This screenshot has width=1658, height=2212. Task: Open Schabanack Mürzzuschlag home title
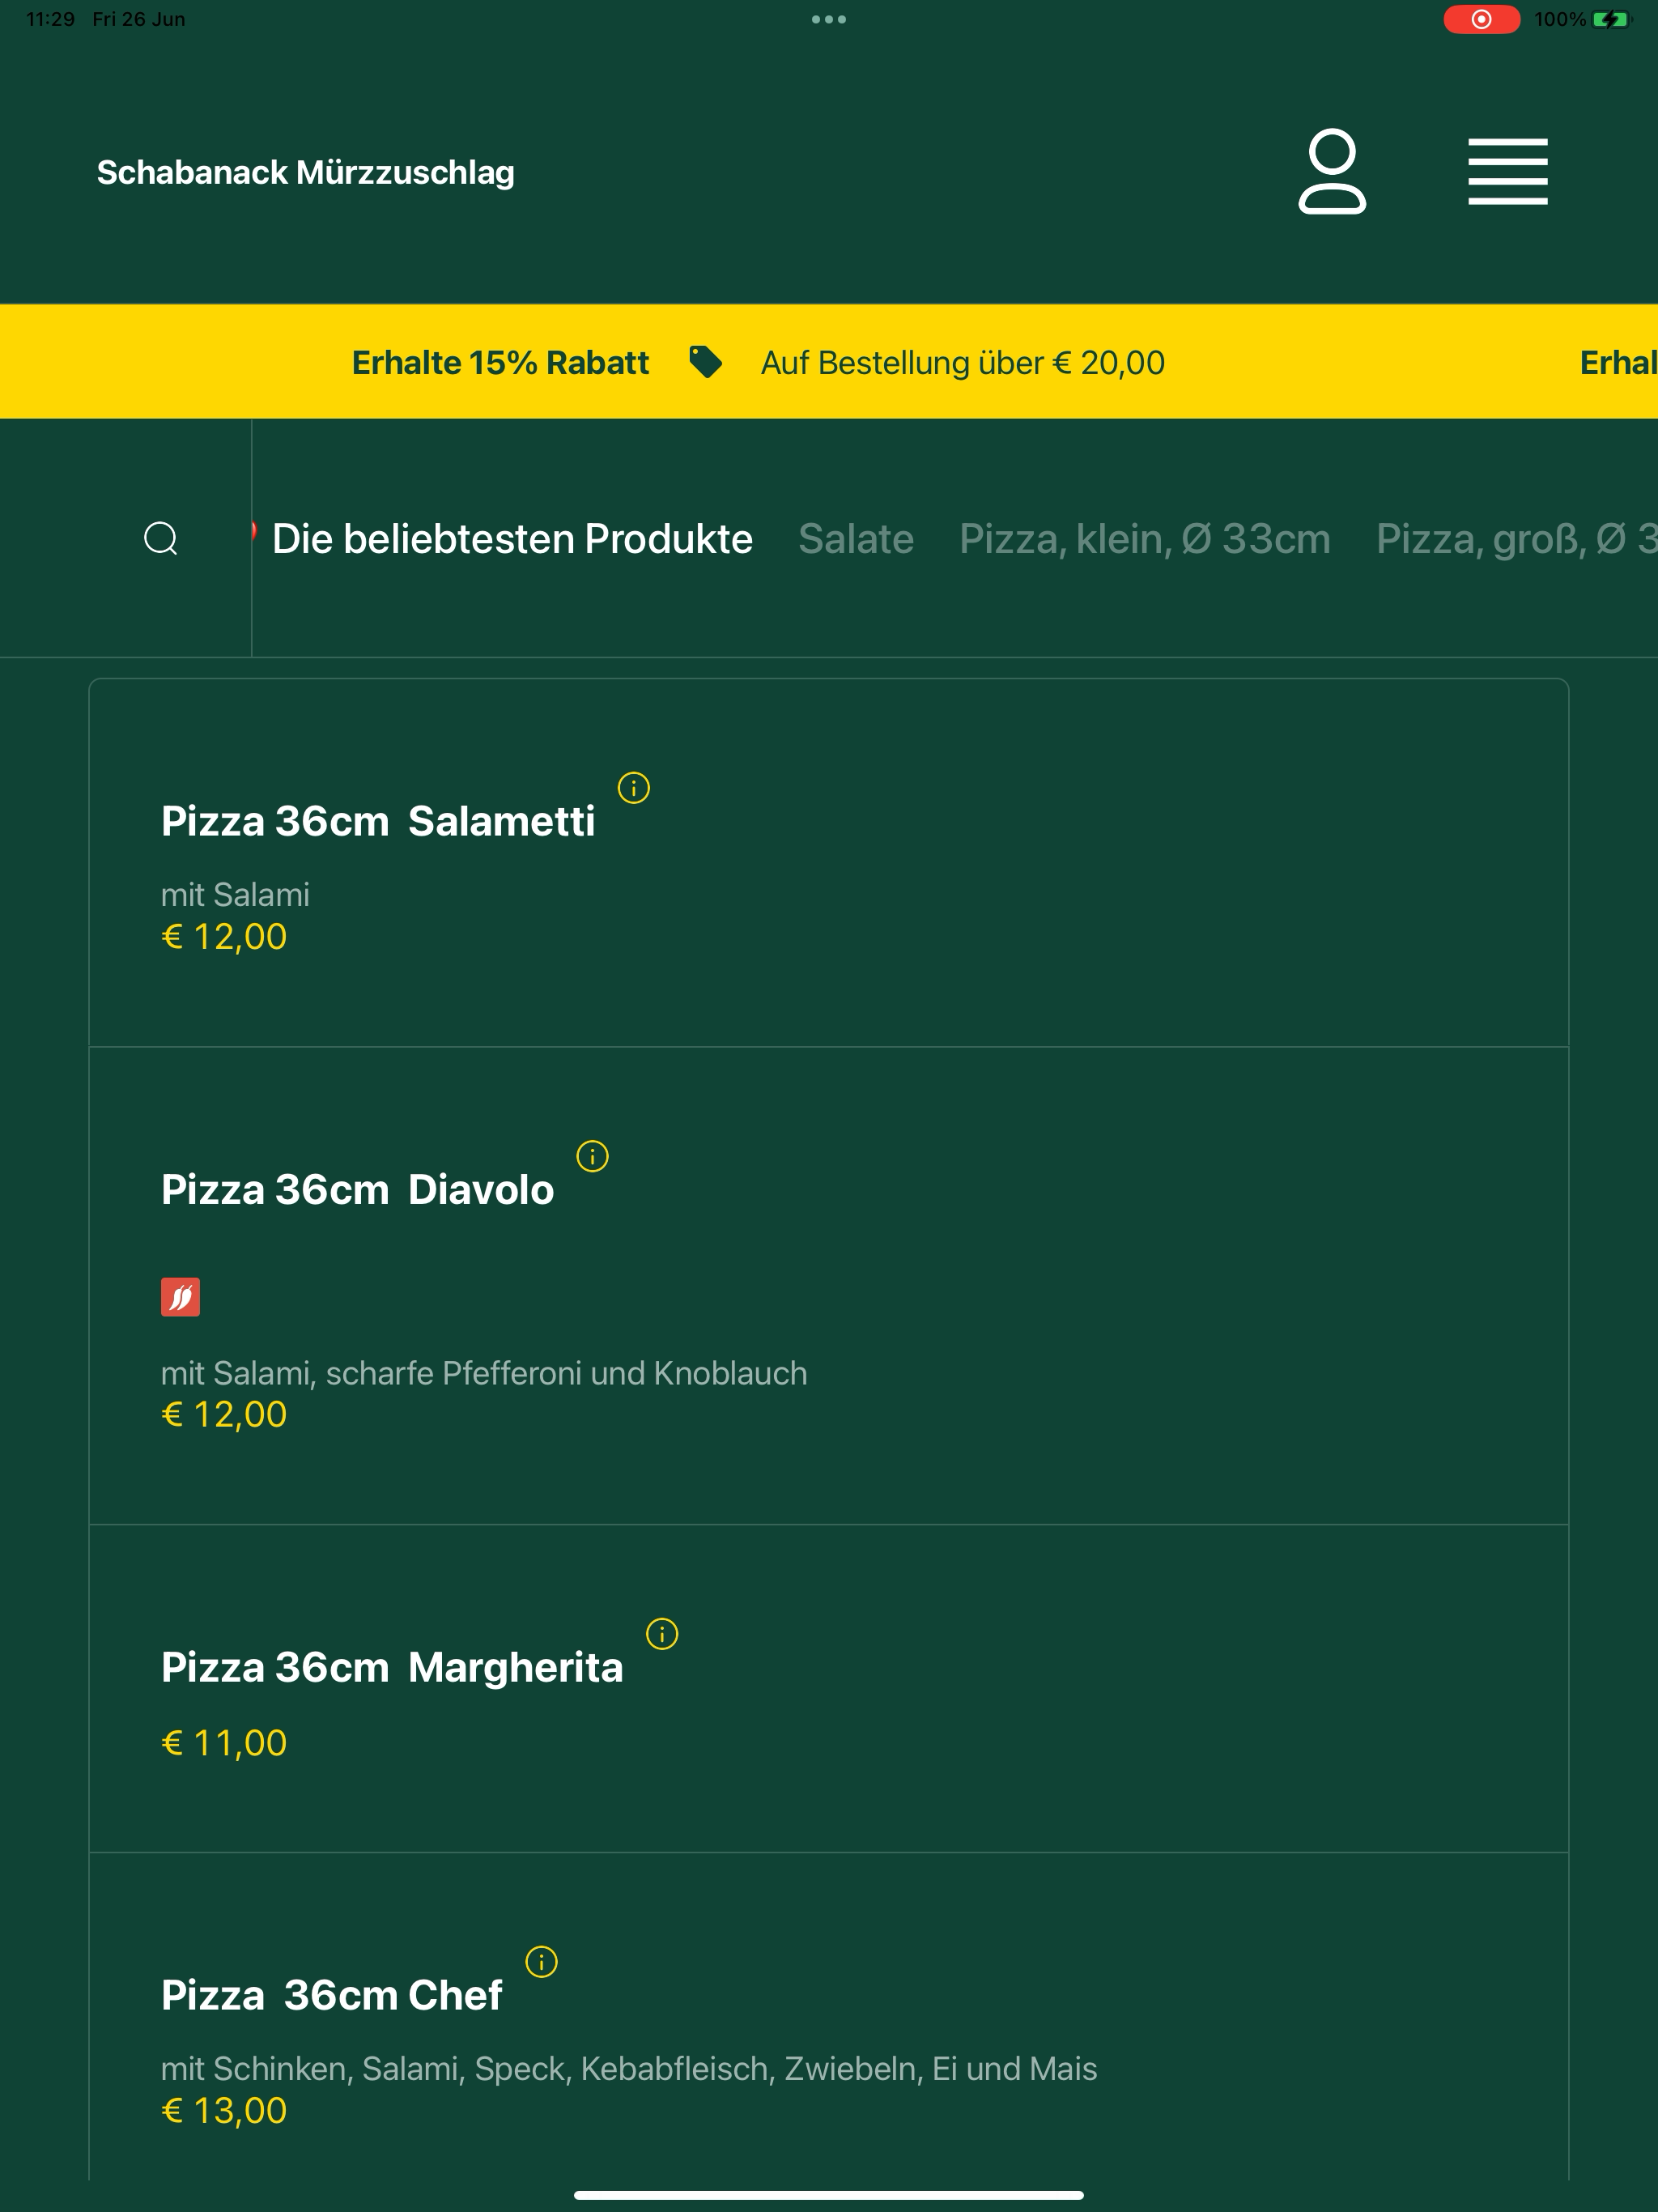(x=306, y=172)
